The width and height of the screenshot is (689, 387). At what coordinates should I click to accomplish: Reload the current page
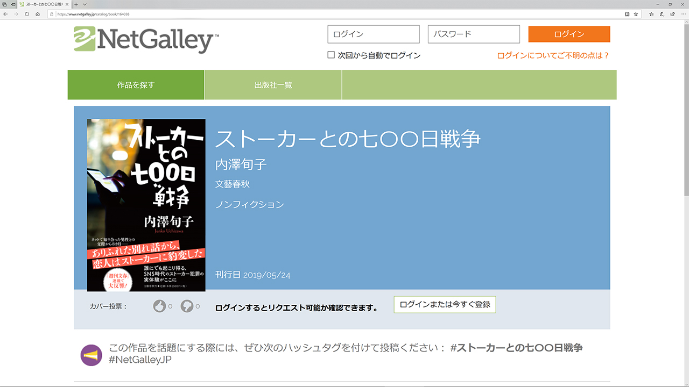(x=27, y=14)
